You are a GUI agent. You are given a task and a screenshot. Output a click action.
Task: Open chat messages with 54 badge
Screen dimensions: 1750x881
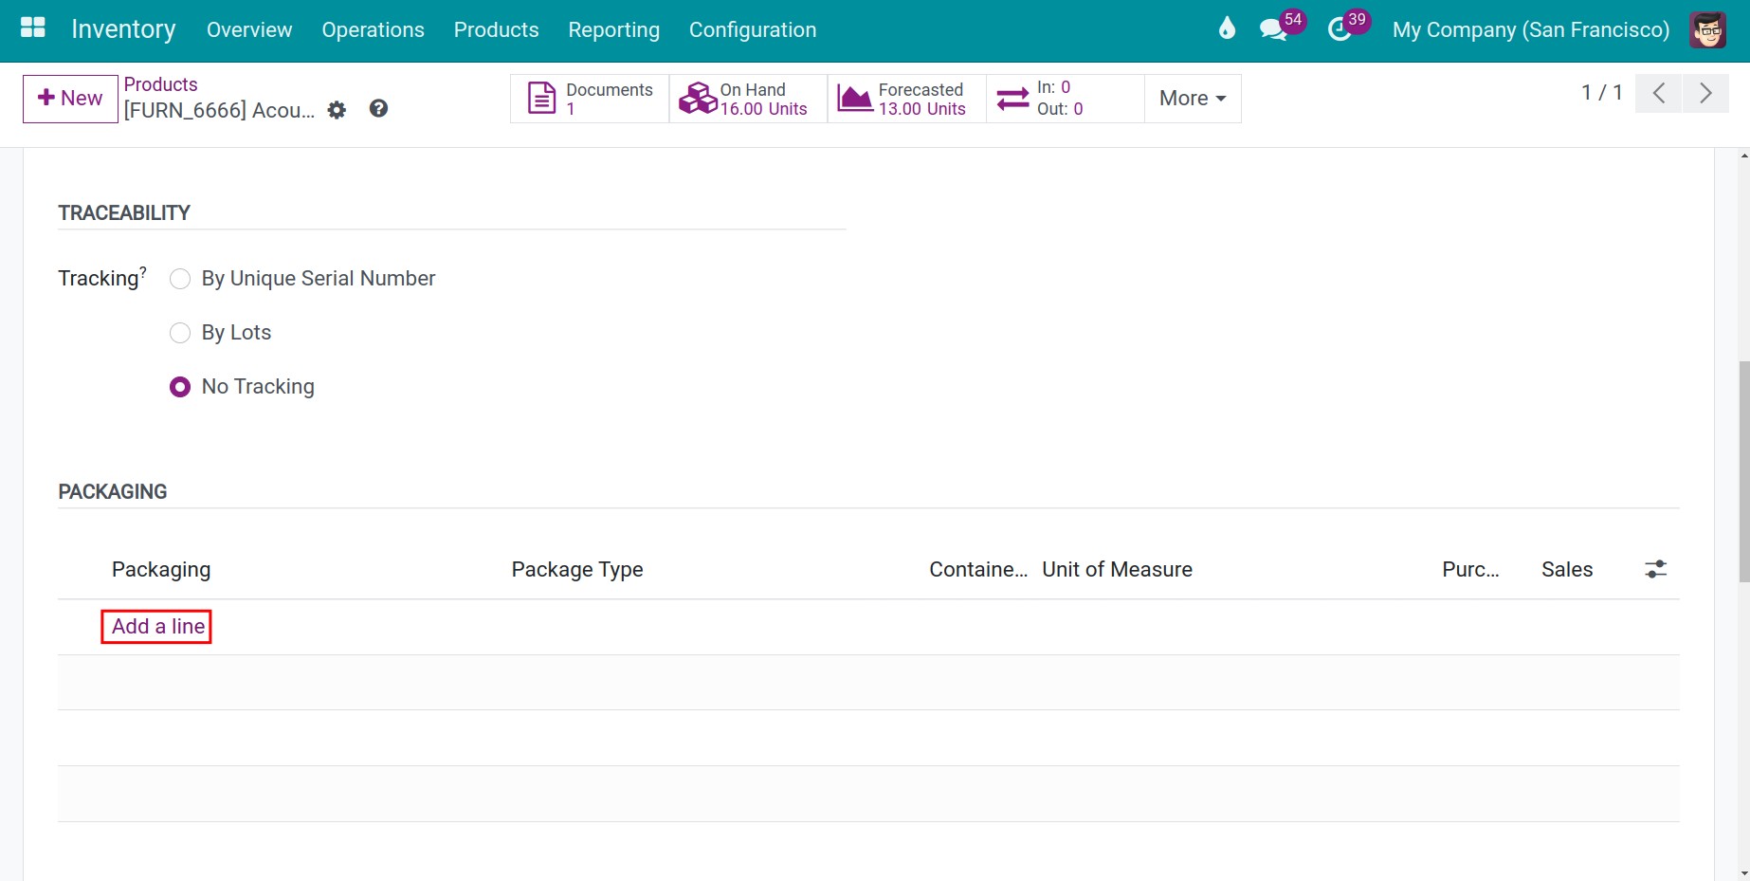(x=1281, y=27)
